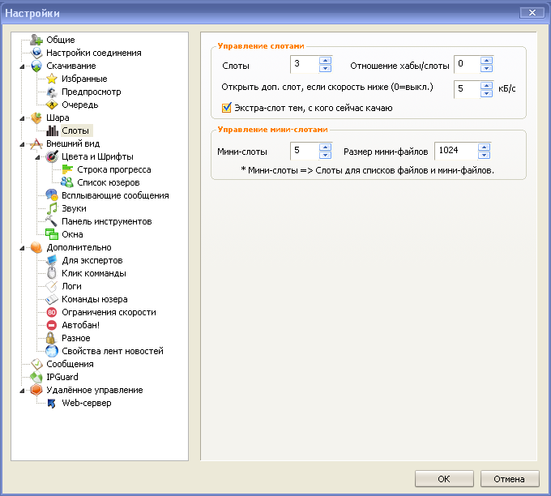
Task: Decrease Отношение хабы/слоты with down arrow
Action: [486, 68]
